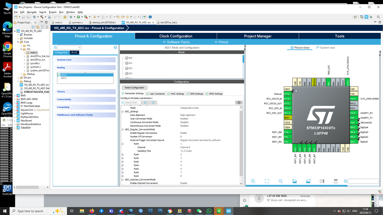Click the BOOT0 pin on the chip
Screen dimensions: 383x215
[x=314, y=82]
